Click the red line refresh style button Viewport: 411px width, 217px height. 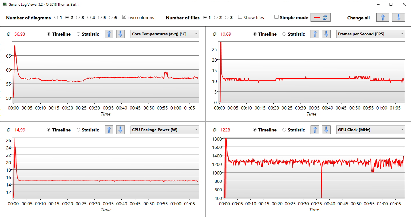[x=321, y=17]
